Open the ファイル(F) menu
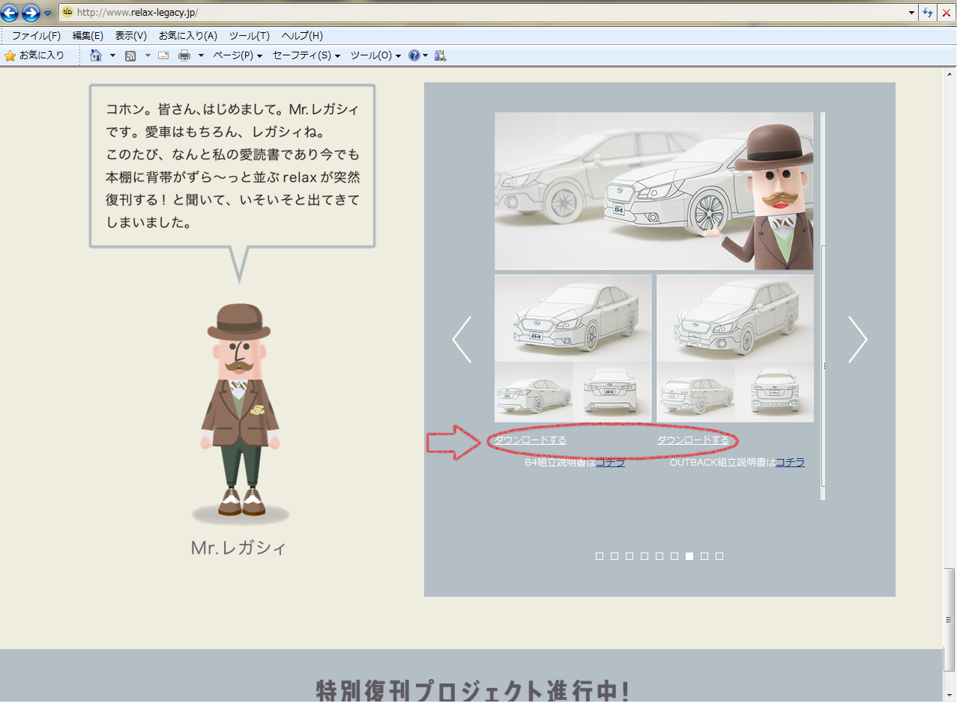 pyautogui.click(x=36, y=36)
